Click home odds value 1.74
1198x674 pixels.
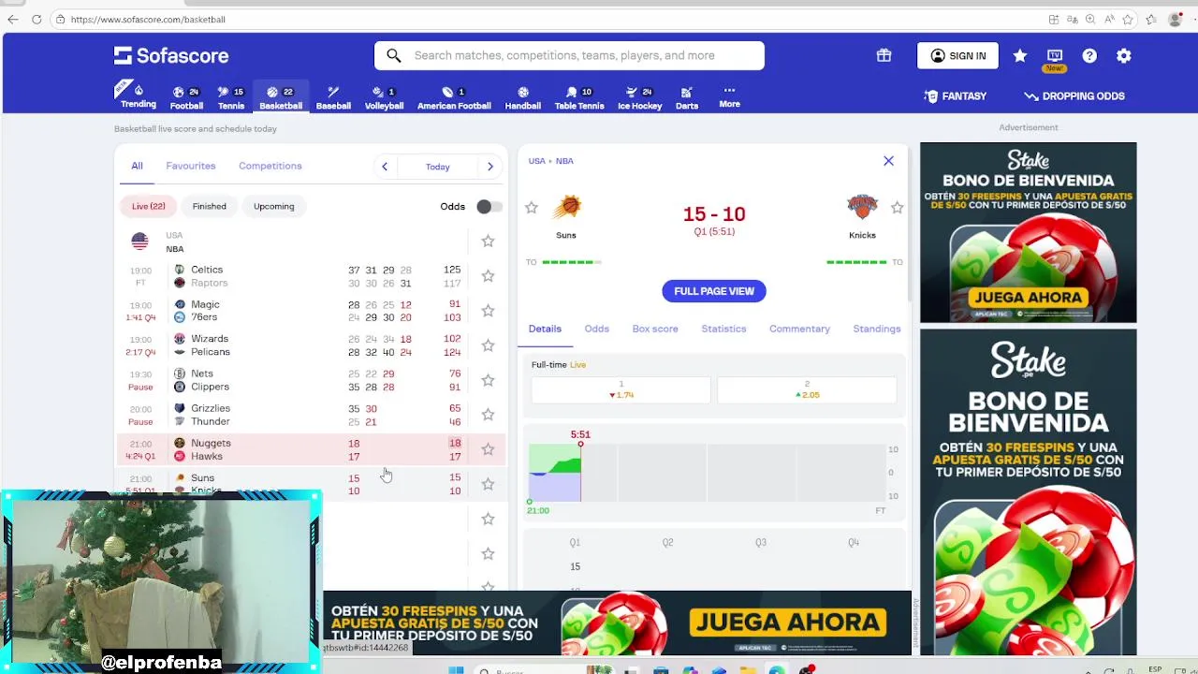pos(621,389)
